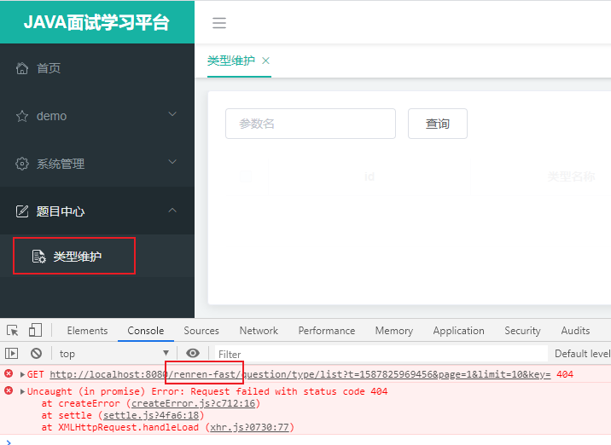The image size is (611, 445).
Task: Click the inspect element picker icon
Action: pos(13,331)
